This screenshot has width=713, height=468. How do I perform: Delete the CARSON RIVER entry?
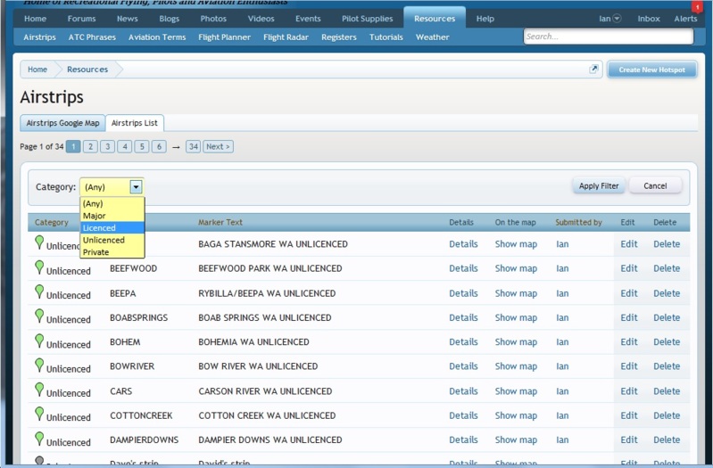pyautogui.click(x=667, y=390)
